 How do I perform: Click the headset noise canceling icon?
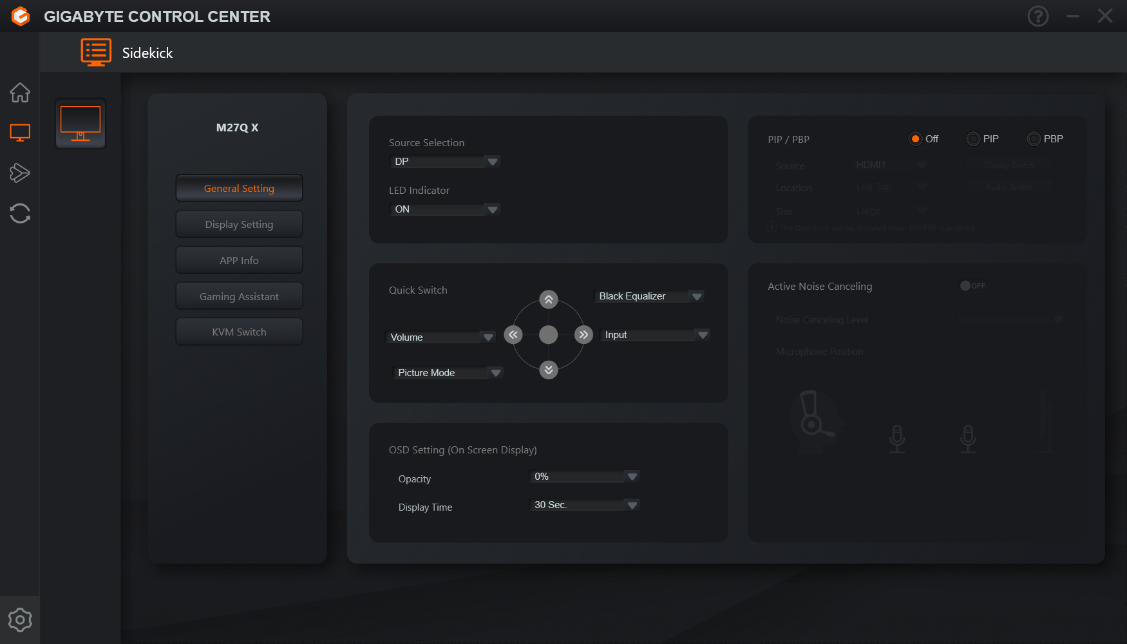point(817,422)
